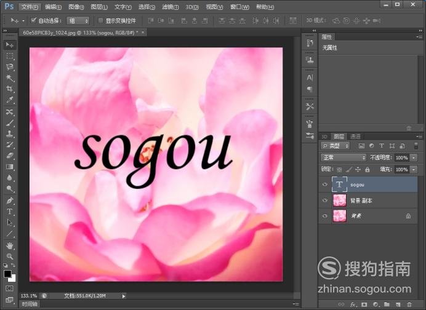426x310 pixels.
Task: Close the 60e58PICB3y_1024.jpg document tab
Action: click(x=143, y=33)
